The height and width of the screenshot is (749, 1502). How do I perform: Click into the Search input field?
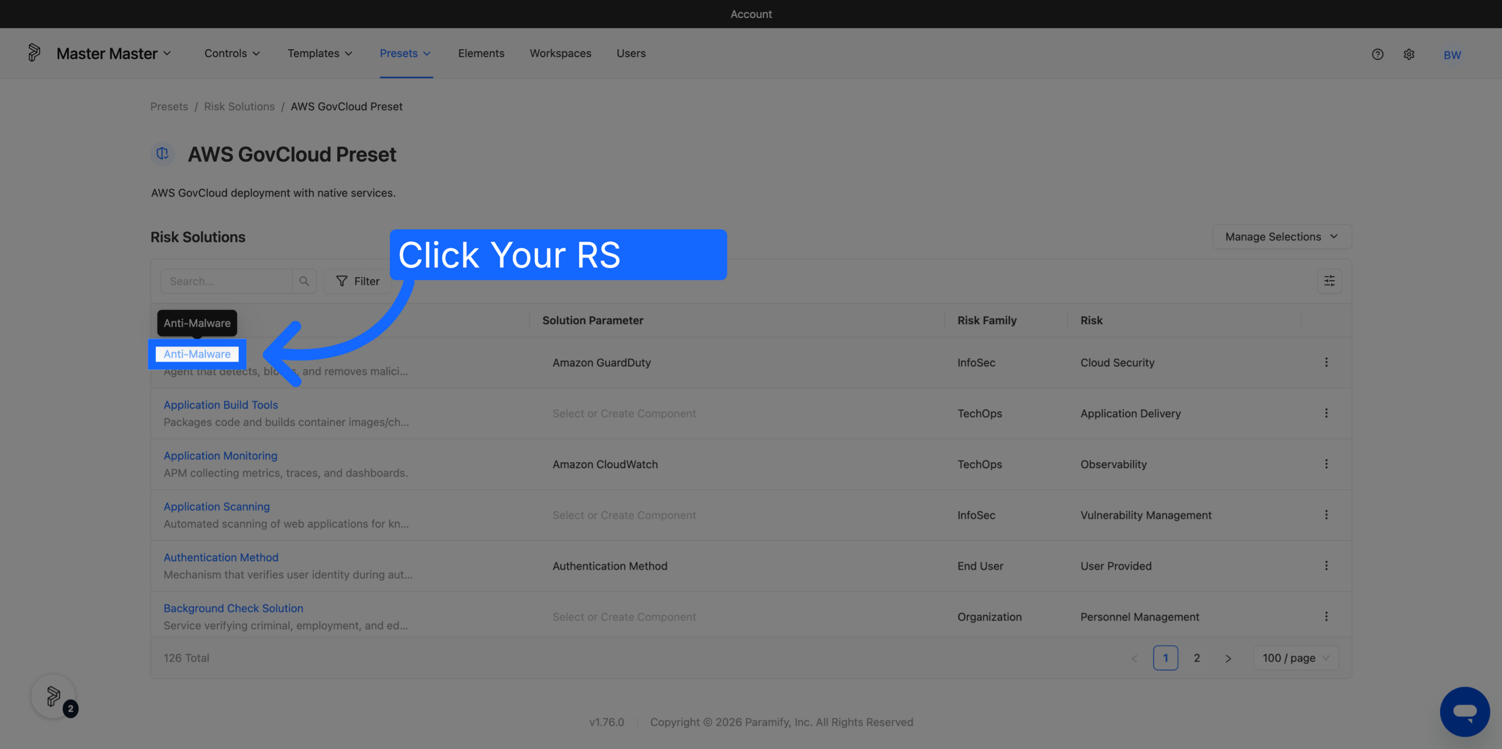click(226, 281)
